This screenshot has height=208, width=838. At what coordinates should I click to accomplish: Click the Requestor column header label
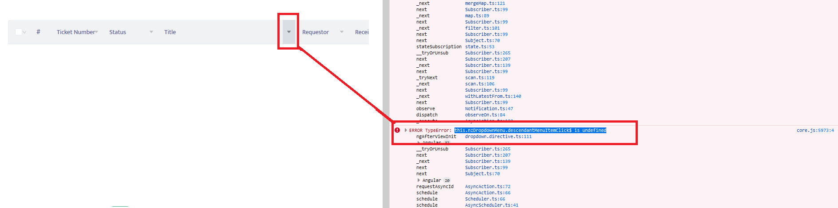point(316,32)
